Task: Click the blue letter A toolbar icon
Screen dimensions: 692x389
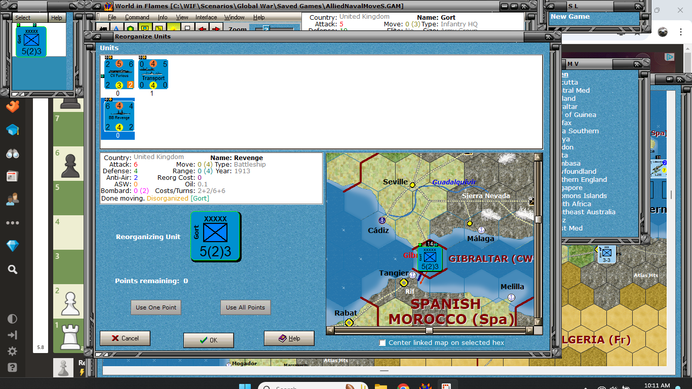Action: (116, 29)
